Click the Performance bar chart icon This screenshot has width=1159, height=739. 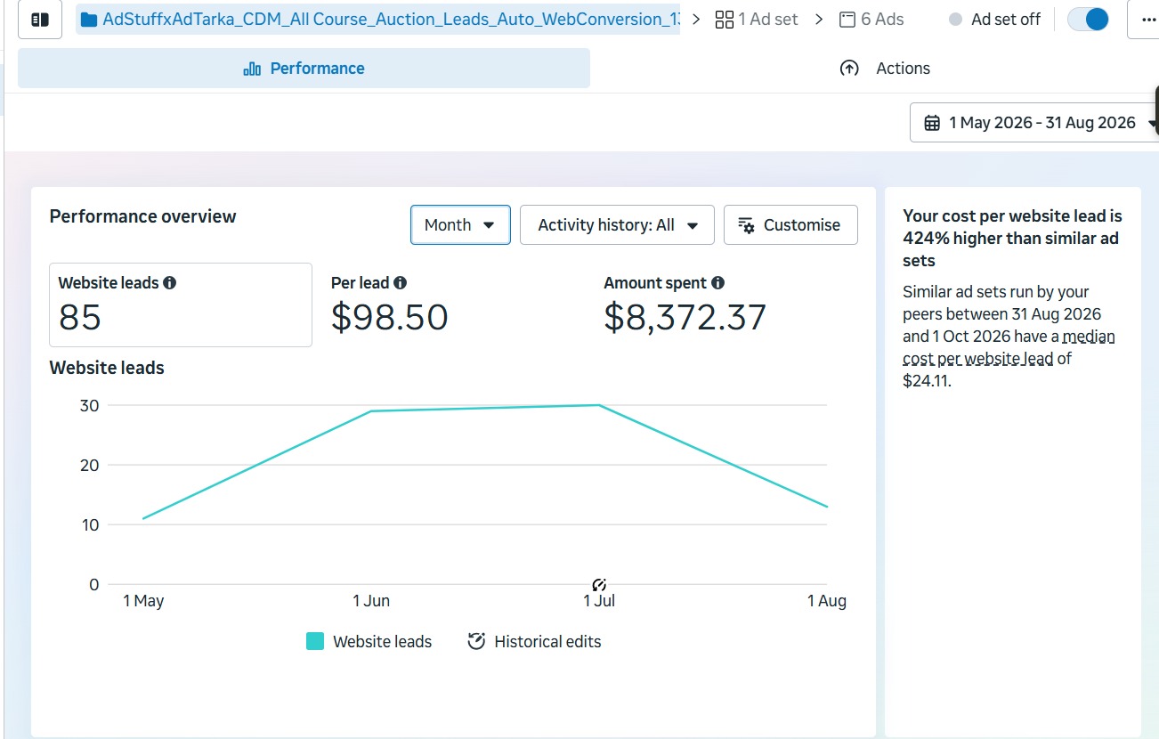pos(252,69)
